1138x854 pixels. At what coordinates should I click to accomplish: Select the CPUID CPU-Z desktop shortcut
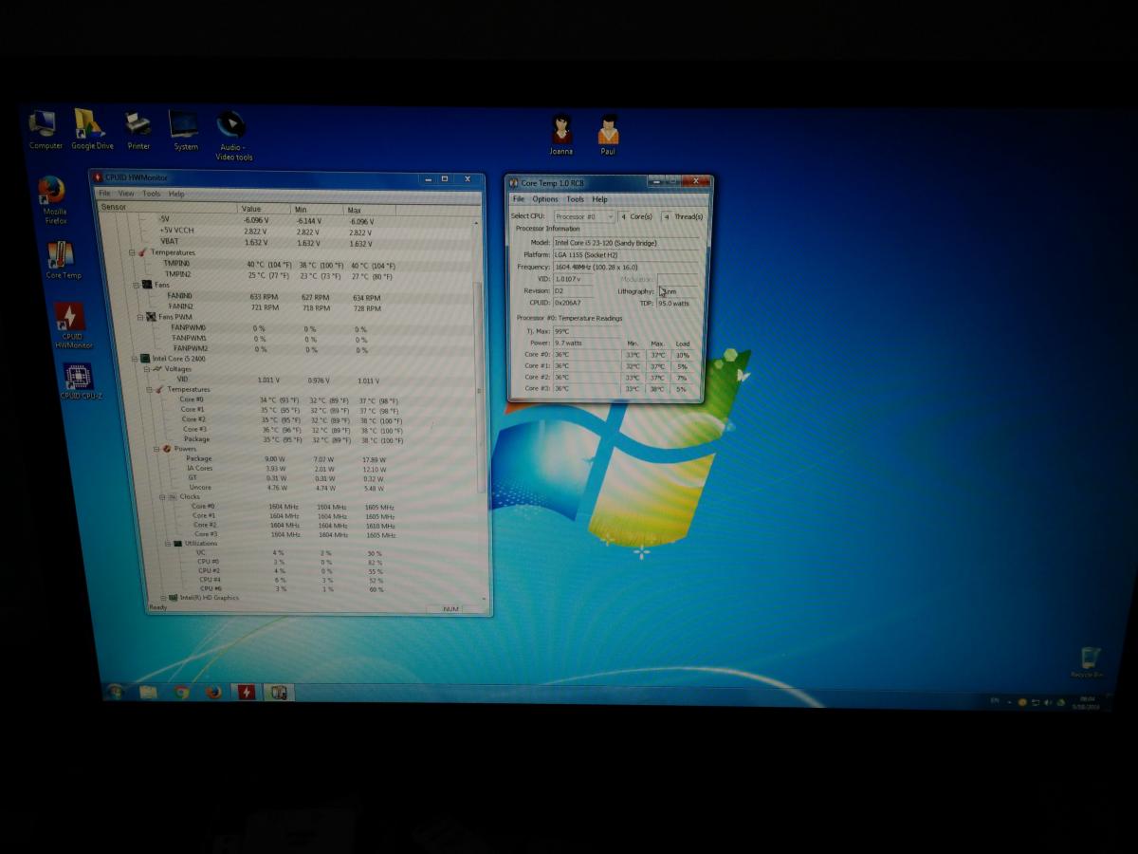point(79,381)
